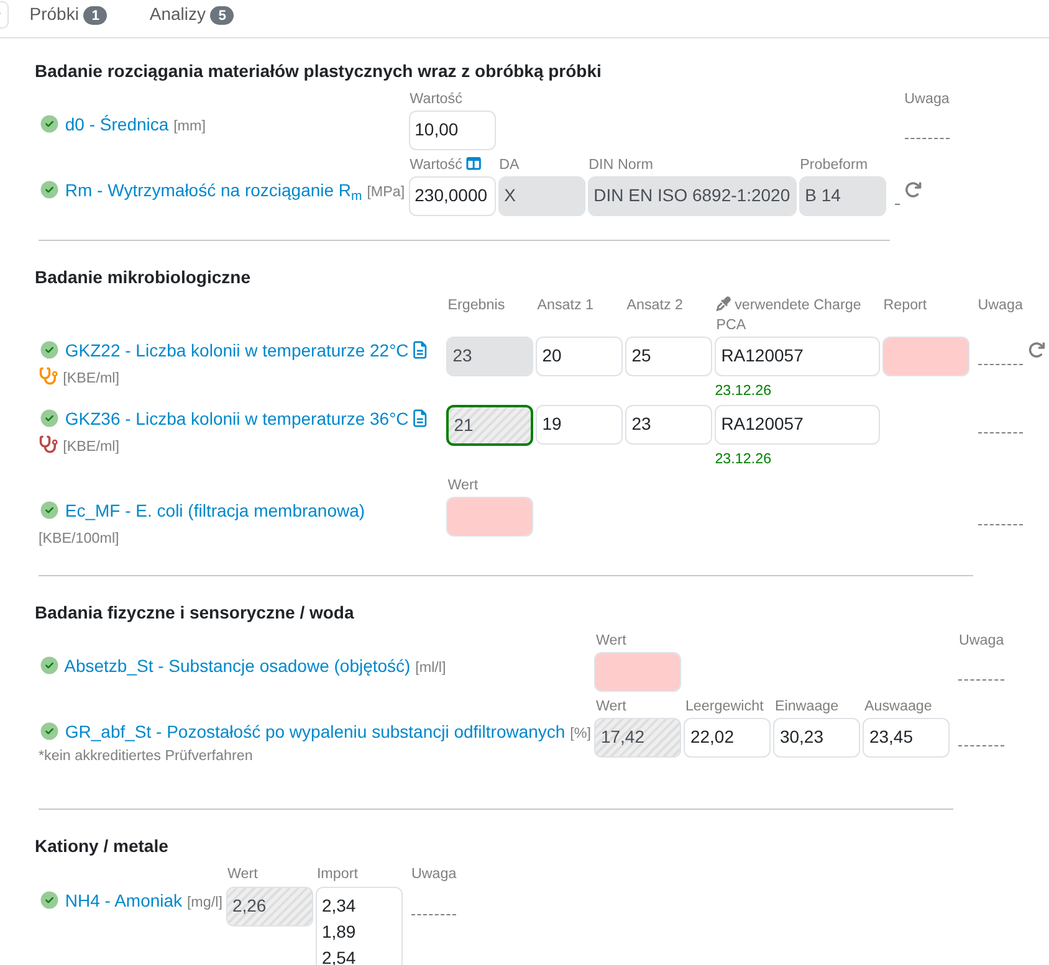The width and height of the screenshot is (1049, 965).
Task: Open the Absetzb_St Substancje osadowe link
Action: 237,666
